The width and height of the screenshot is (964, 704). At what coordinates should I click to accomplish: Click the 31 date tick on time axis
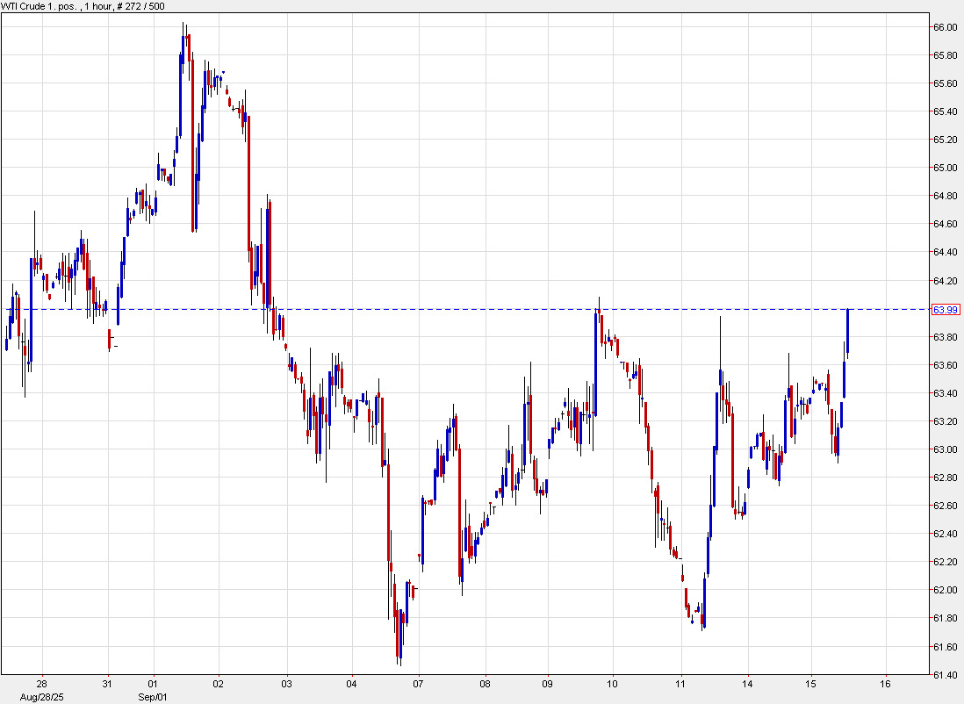(106, 684)
